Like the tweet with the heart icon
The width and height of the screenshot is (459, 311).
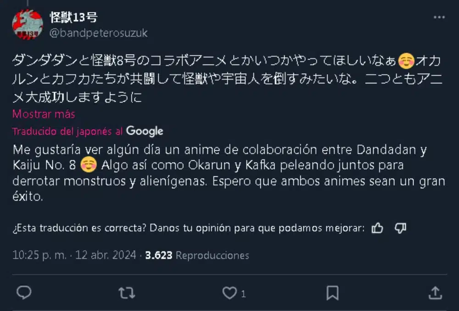click(229, 293)
